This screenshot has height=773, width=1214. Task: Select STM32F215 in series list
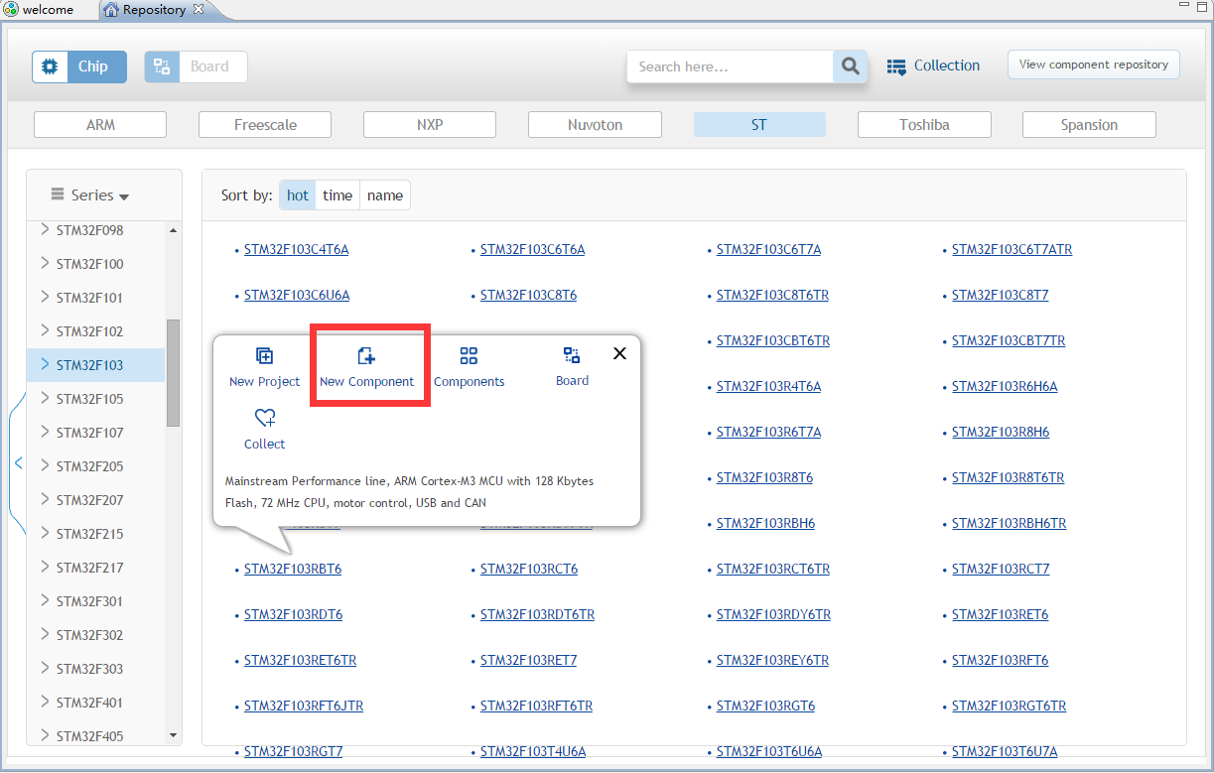(89, 534)
